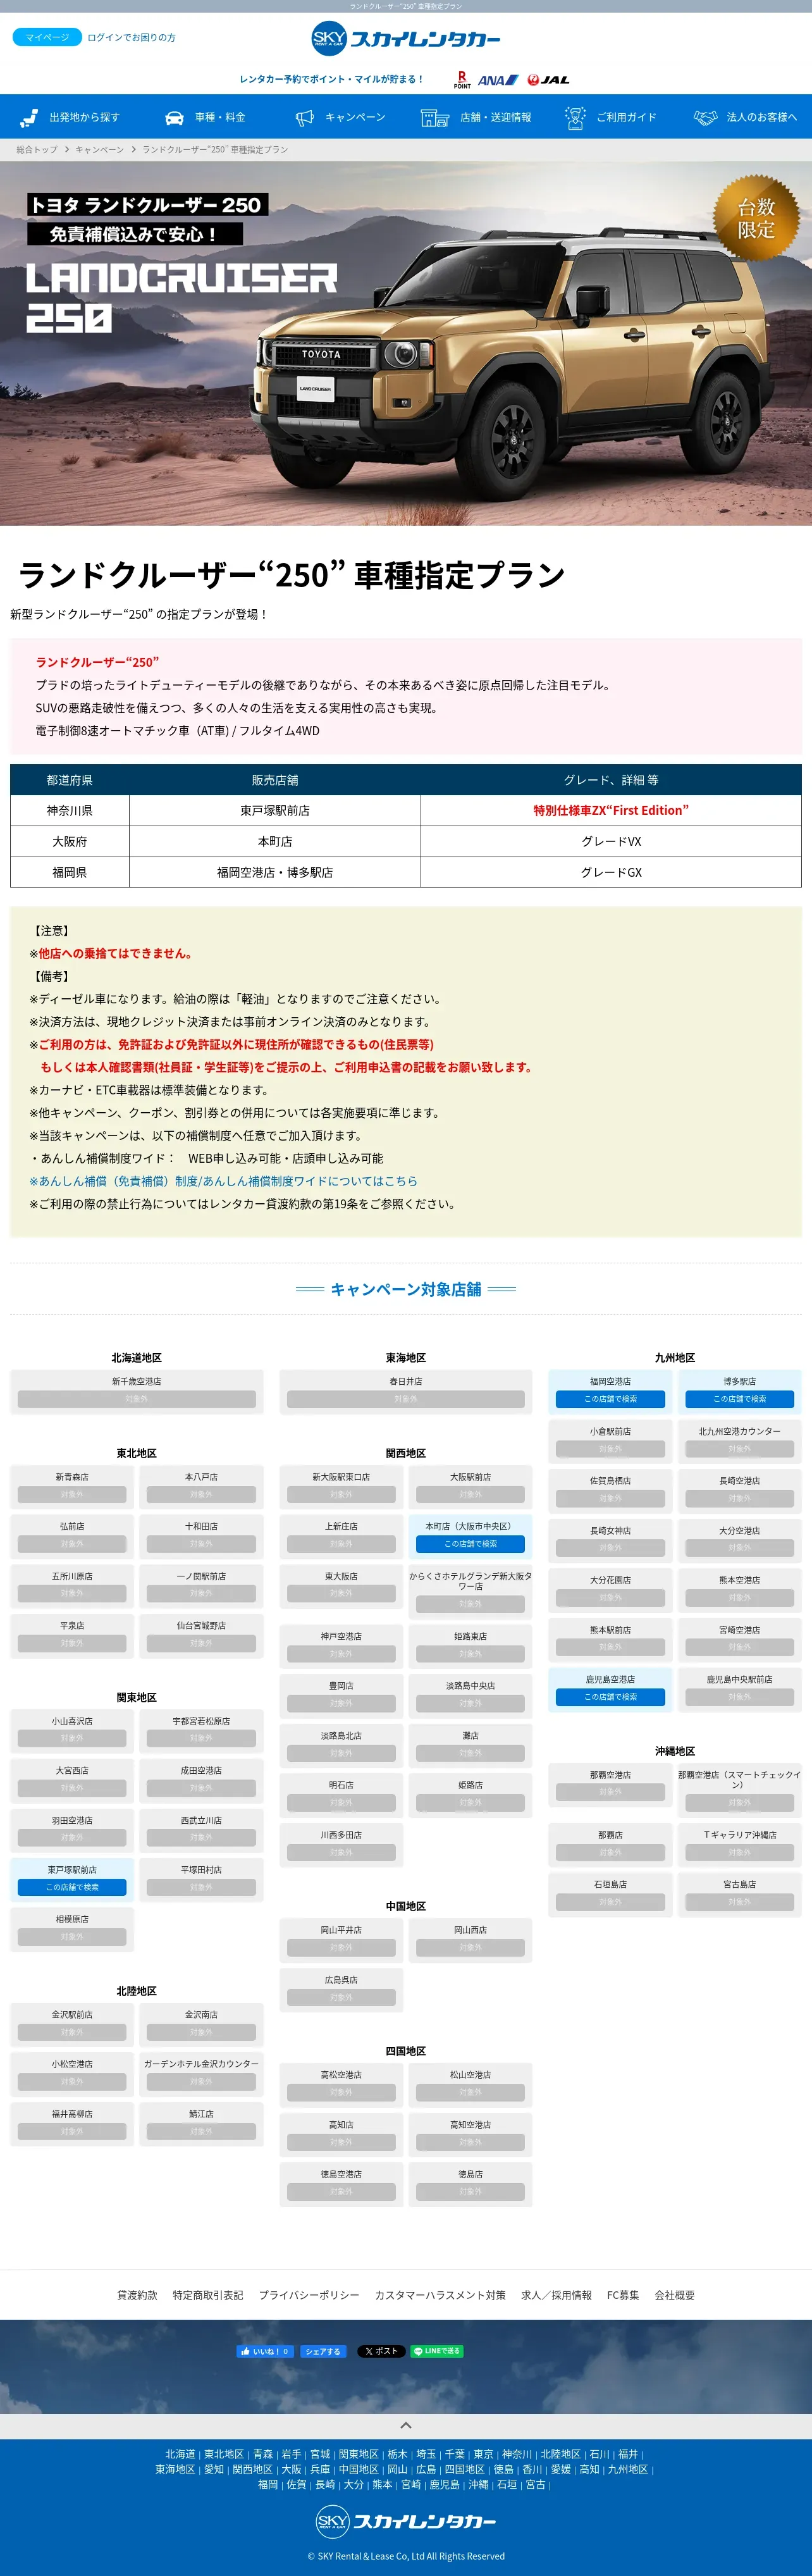Image resolution: width=812 pixels, height=2576 pixels.
Task: Click the グレードVX table cell
Action: (x=611, y=842)
